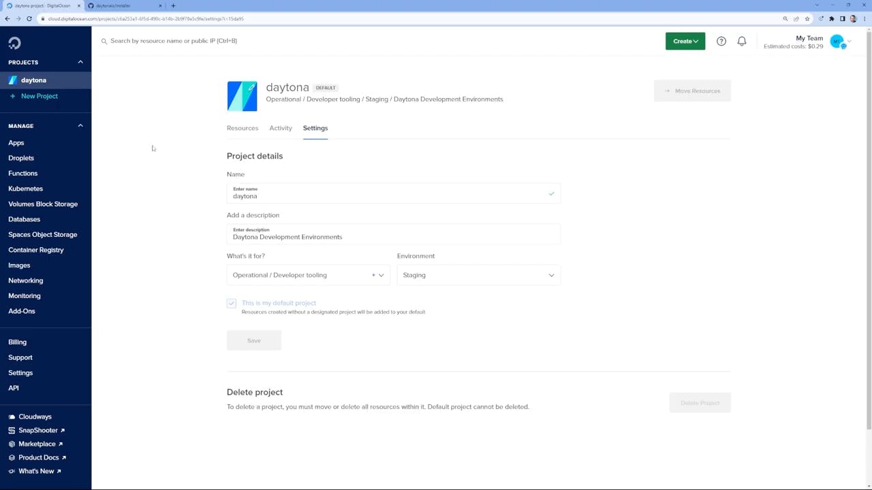Open Functions in the sidebar
This screenshot has width=872, height=490.
click(23, 174)
